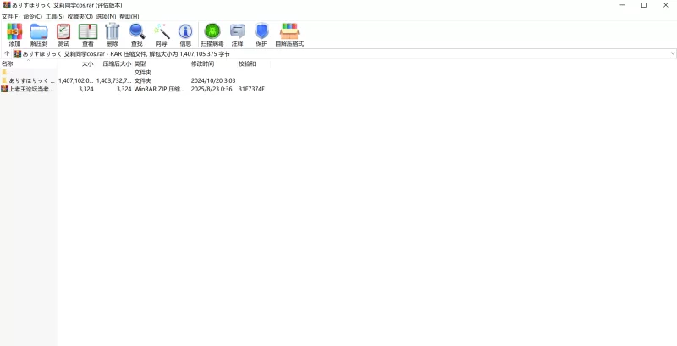Click the Add (添加) toolbar icon
This screenshot has width=677, height=346.
(x=14, y=35)
